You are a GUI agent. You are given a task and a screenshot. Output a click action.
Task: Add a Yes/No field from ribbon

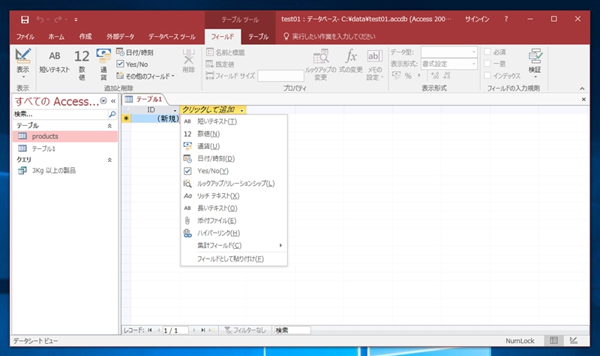coord(133,64)
